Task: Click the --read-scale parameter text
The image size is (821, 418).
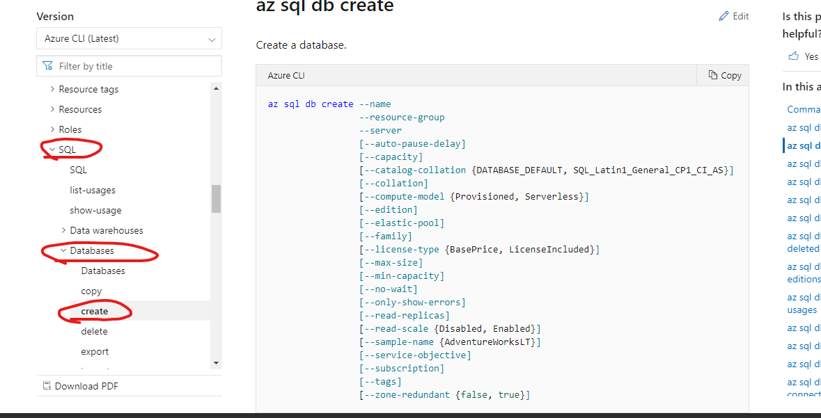Action: tap(396, 328)
